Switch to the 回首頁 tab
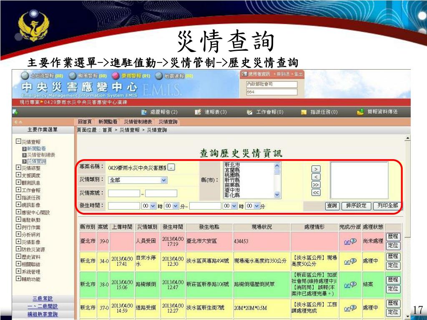The image size is (427, 320). 85,122
